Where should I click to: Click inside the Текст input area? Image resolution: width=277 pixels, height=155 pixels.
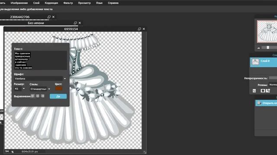click(x=40, y=60)
